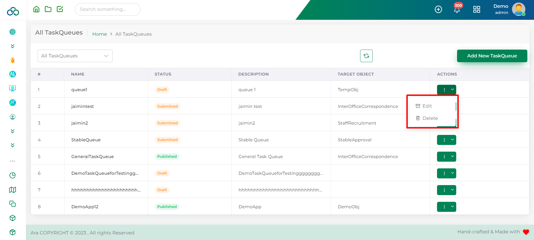Open the Demo admin profile avatar
The height and width of the screenshot is (240, 534).
518,9
